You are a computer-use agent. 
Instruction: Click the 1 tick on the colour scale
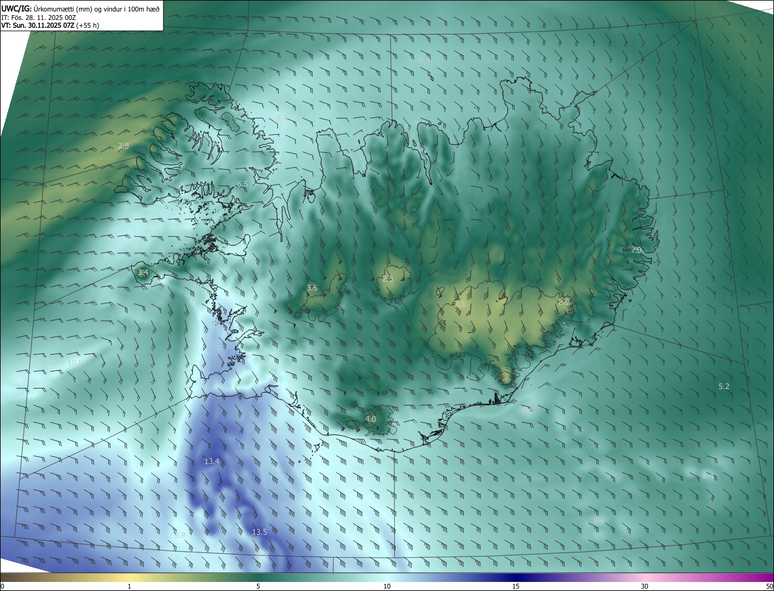(x=129, y=586)
